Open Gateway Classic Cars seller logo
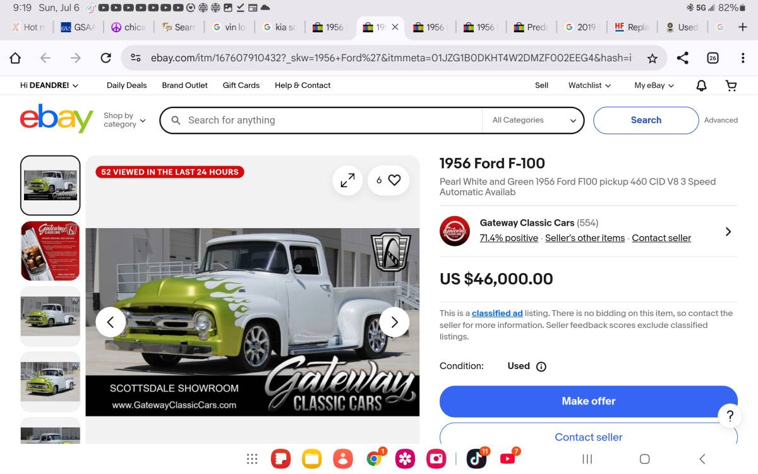The height and width of the screenshot is (474, 758). 455,231
